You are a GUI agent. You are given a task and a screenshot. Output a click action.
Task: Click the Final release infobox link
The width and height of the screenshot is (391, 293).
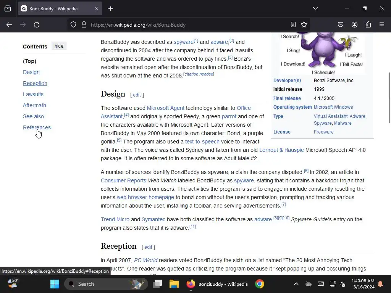287,98
